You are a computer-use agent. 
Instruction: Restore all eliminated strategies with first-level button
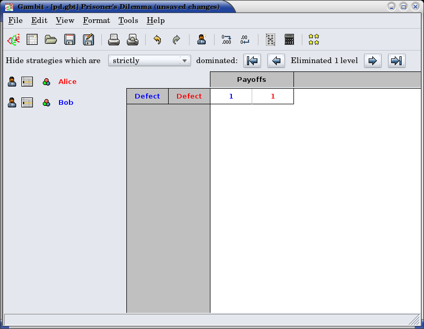[x=252, y=60]
